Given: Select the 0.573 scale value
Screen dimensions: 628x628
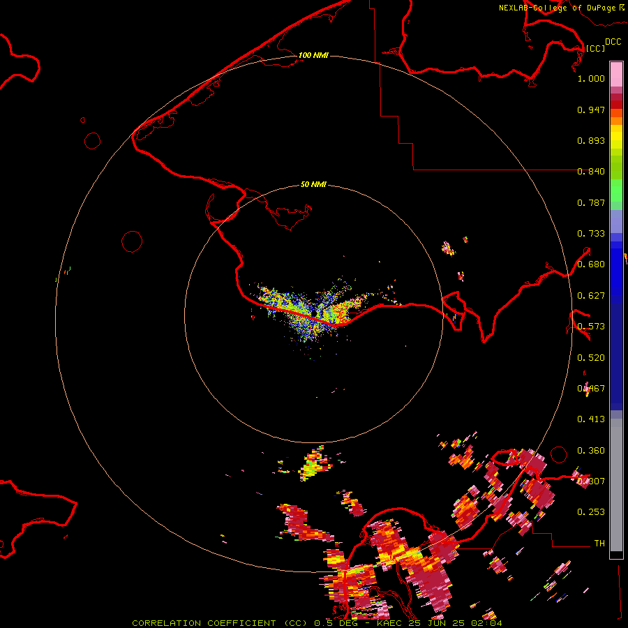Looking at the screenshot, I should (x=591, y=327).
